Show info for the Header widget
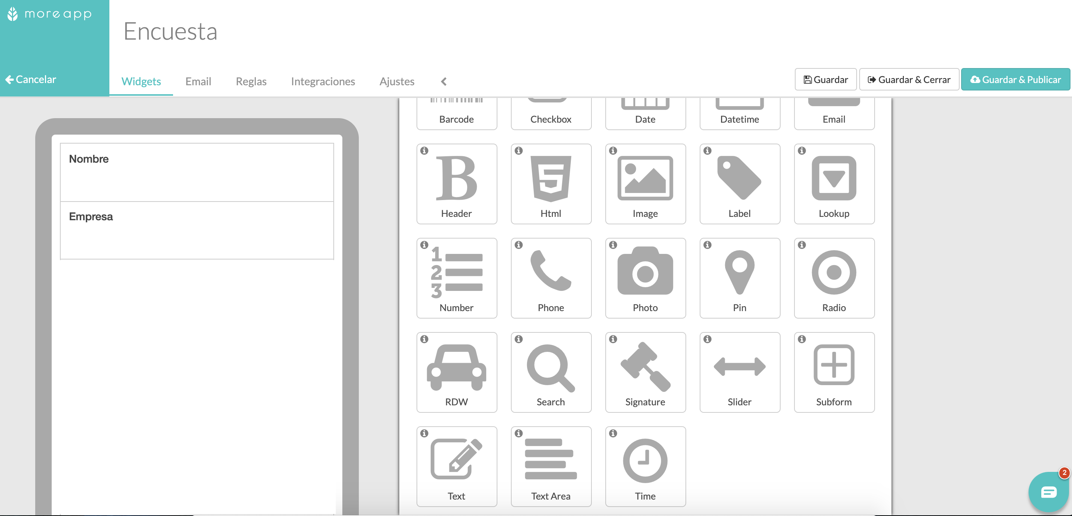The height and width of the screenshot is (516, 1072). pos(424,151)
